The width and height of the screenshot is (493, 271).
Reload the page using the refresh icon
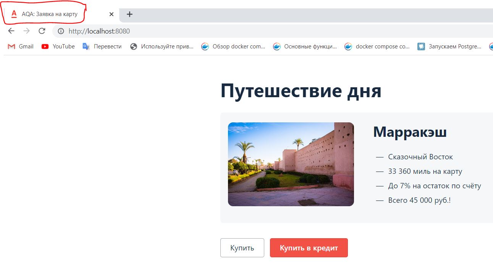(42, 31)
